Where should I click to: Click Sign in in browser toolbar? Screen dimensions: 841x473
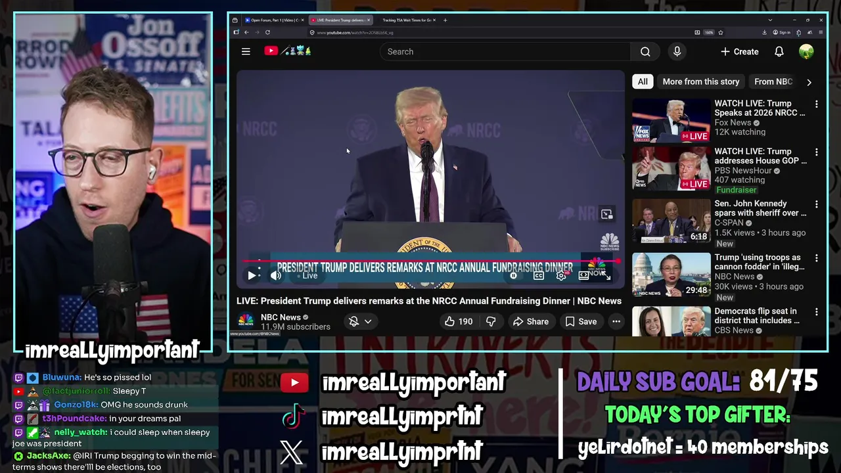click(782, 33)
